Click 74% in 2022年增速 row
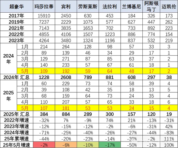The height and width of the screenshot is (148, 178). (x=110, y=120)
